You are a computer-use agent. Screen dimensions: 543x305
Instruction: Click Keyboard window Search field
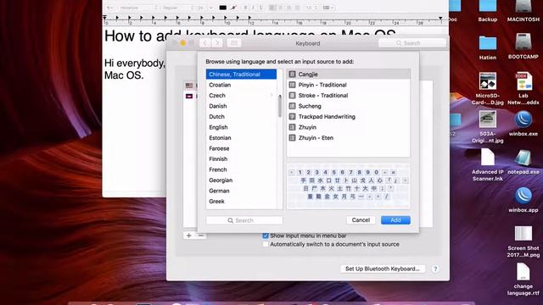pyautogui.click(x=412, y=43)
